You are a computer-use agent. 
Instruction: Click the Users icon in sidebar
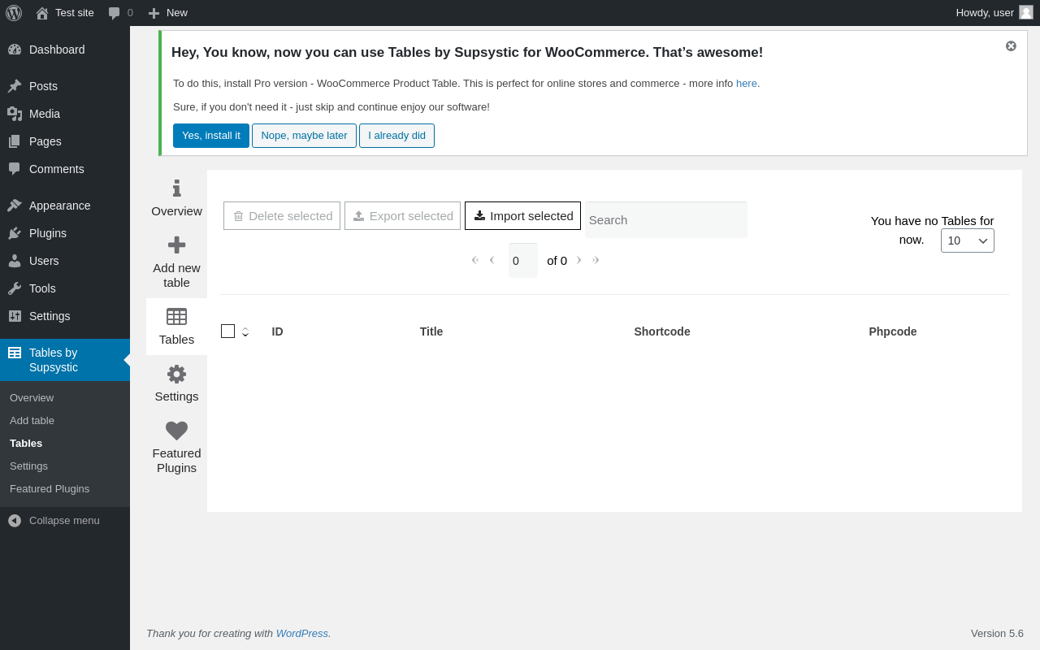[15, 261]
